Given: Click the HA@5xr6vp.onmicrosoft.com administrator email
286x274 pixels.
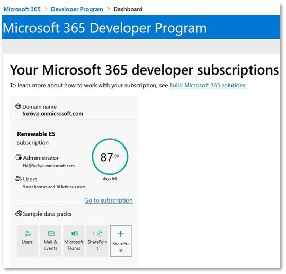Looking at the screenshot, I should (x=49, y=166).
